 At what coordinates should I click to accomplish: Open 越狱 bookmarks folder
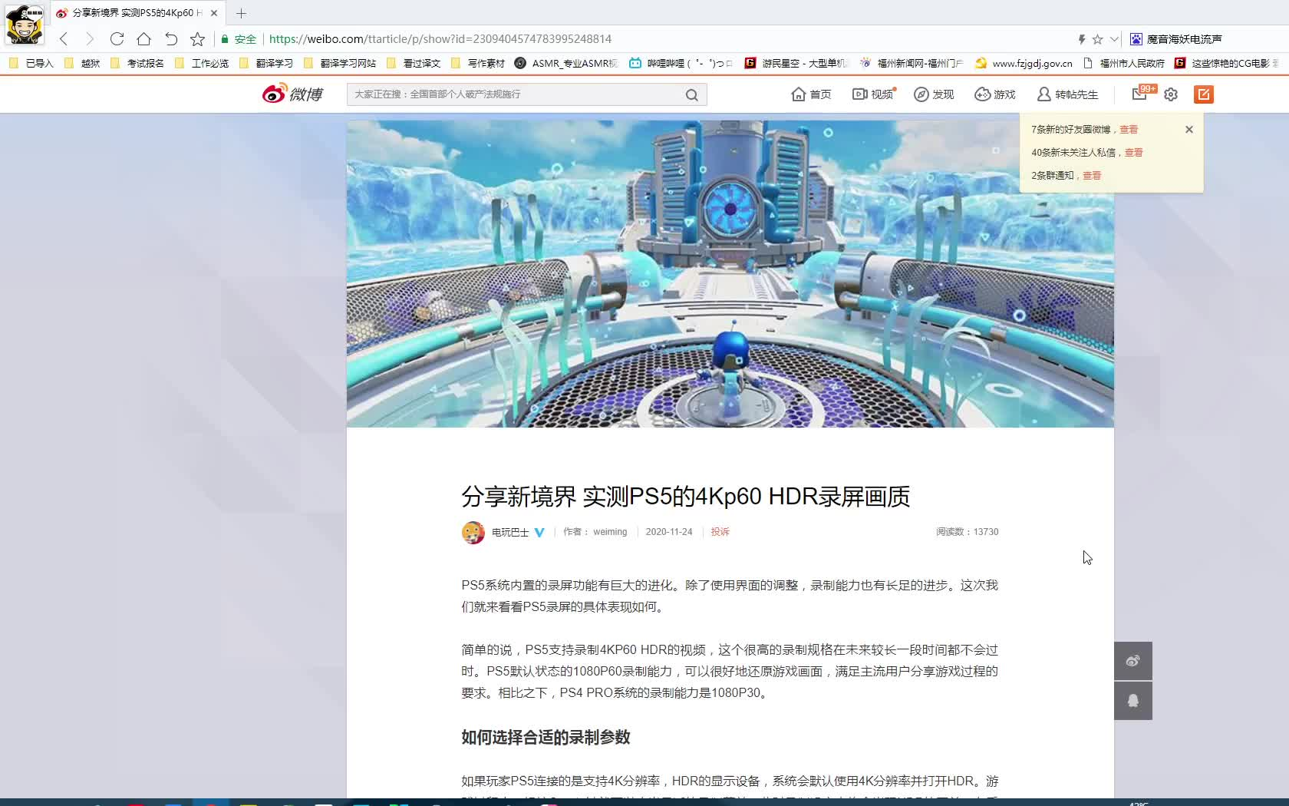point(82,63)
